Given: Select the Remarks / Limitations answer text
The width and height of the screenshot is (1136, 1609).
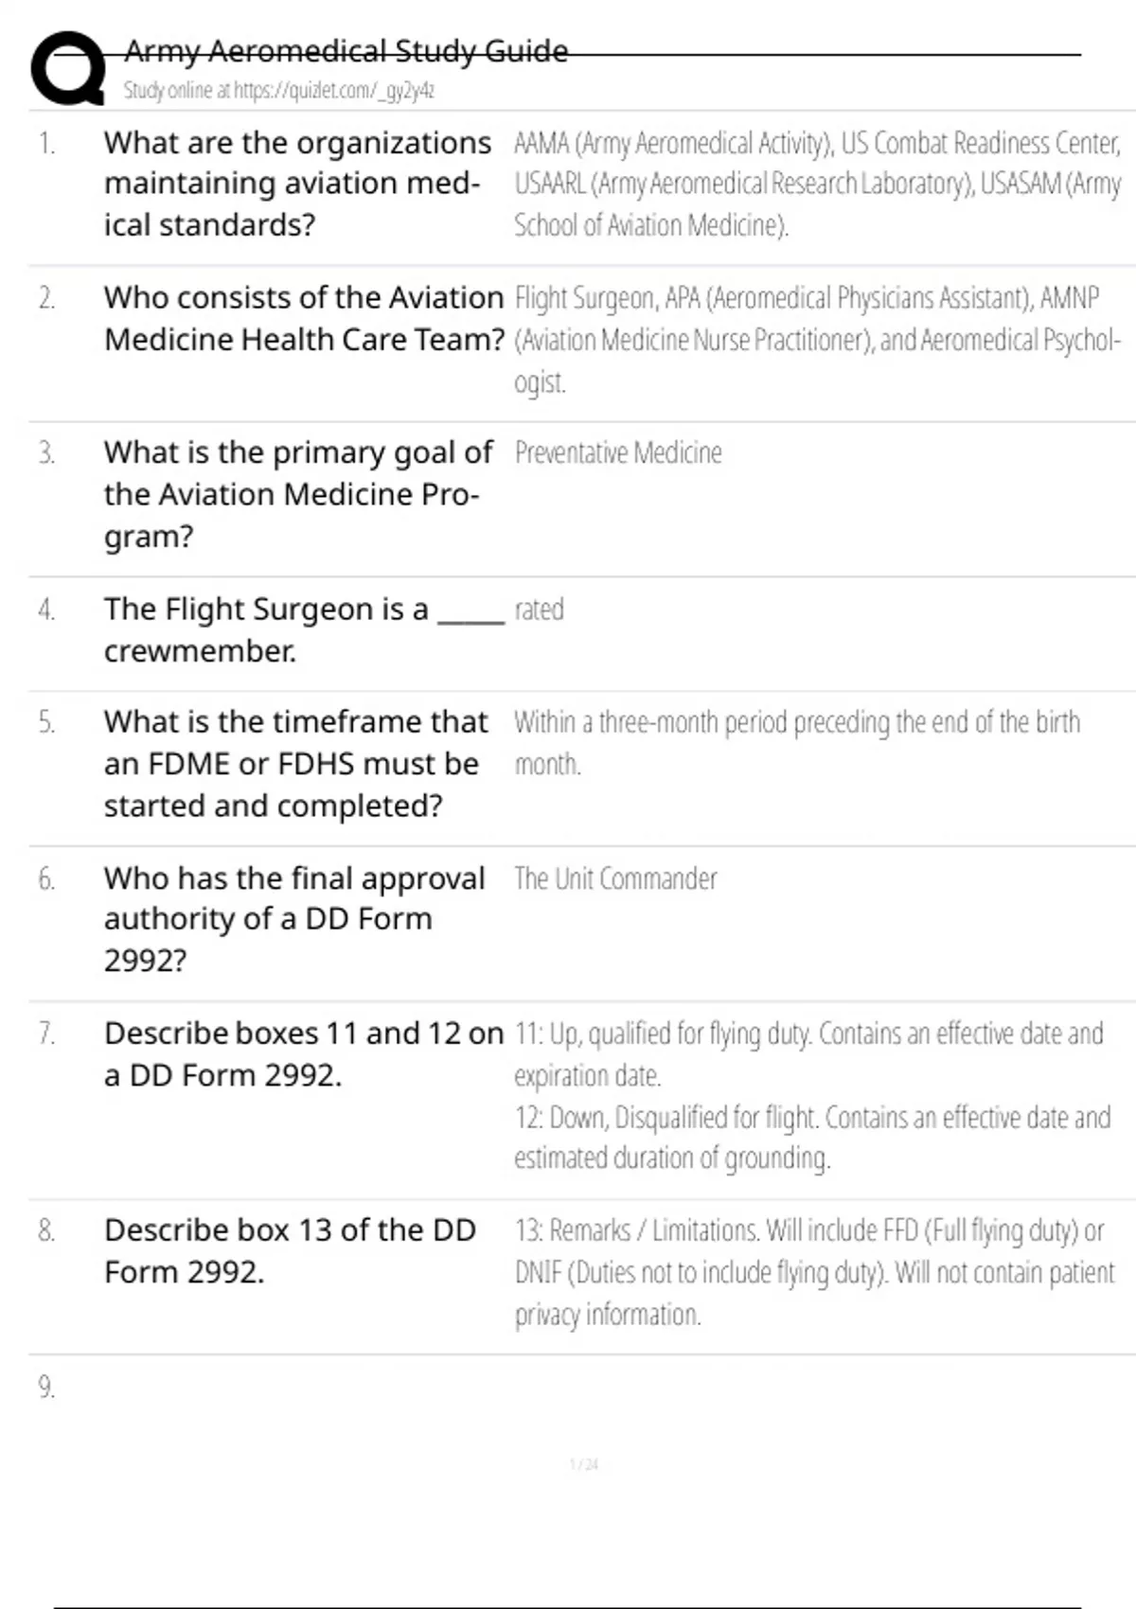Looking at the screenshot, I should click(x=815, y=1272).
